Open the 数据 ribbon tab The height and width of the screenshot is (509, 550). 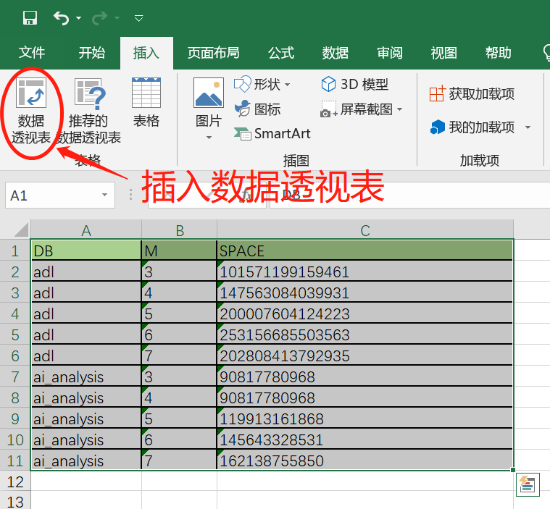pyautogui.click(x=335, y=53)
